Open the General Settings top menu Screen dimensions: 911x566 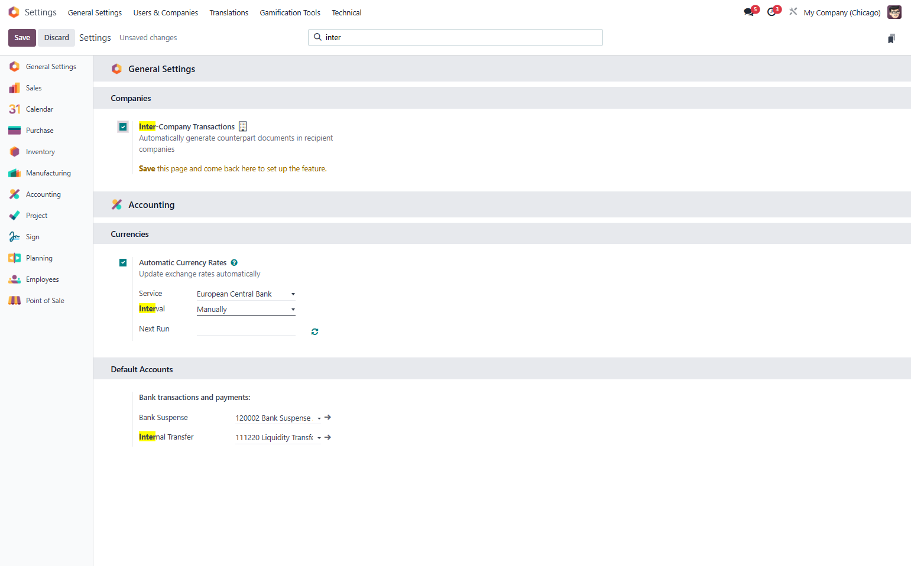95,12
